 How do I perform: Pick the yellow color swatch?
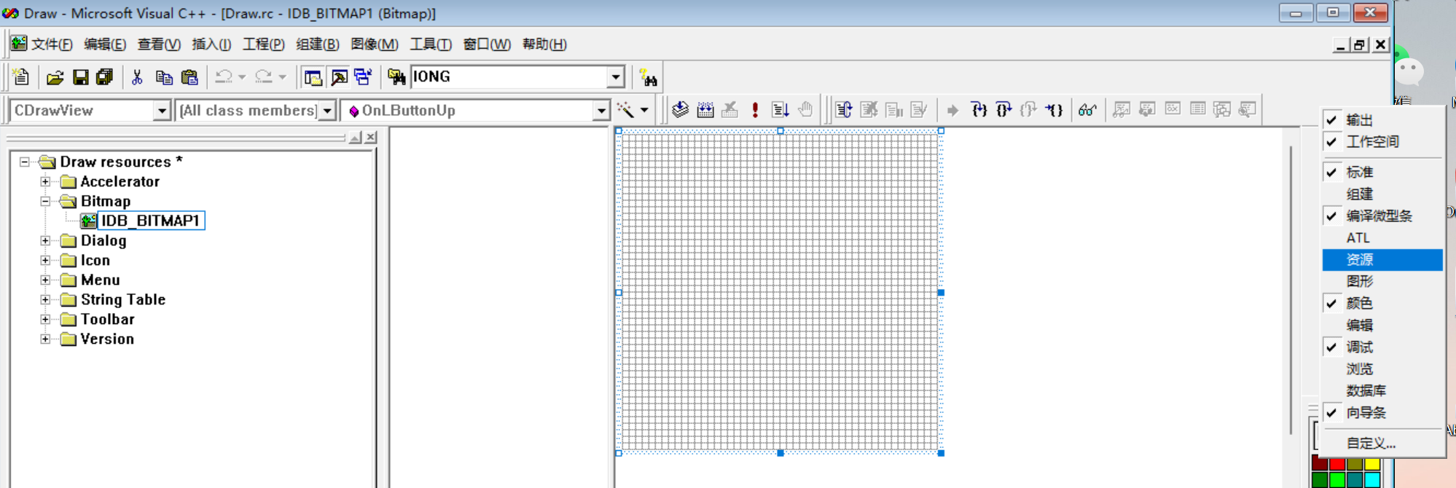[x=1372, y=464]
